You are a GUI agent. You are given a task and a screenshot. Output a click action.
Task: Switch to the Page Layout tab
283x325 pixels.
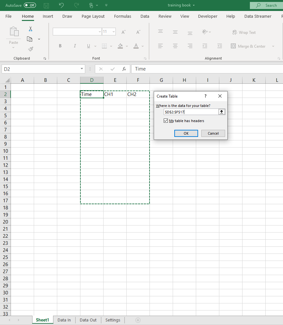coord(93,16)
